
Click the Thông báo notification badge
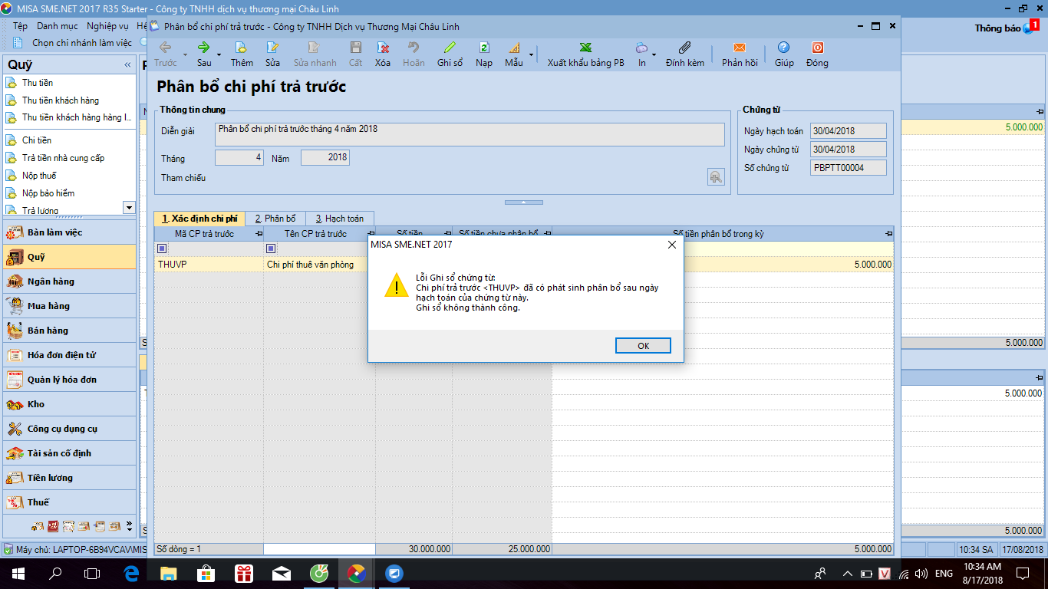(1033, 25)
